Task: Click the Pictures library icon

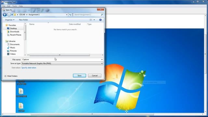Action: 8,51
